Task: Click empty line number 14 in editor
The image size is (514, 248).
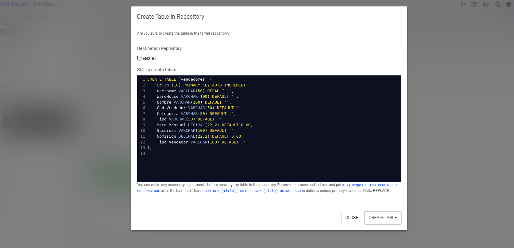Action: (143, 154)
